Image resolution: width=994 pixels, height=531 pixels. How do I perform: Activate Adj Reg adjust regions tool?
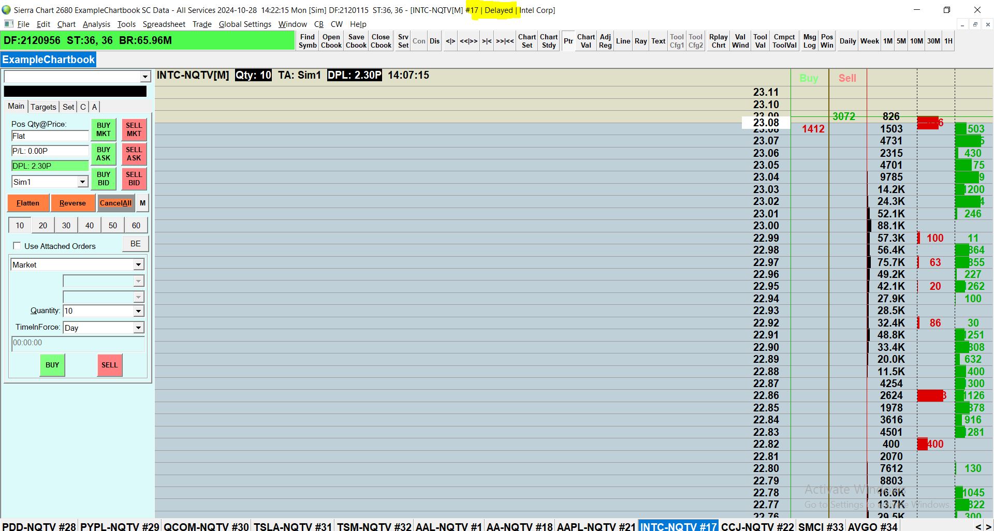[605, 41]
